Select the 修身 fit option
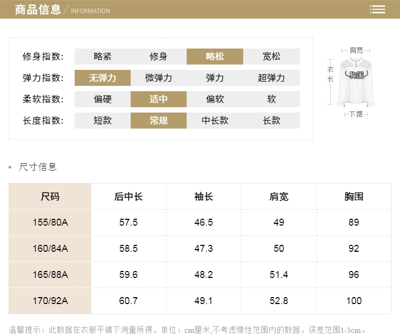Image resolution: width=400 pixels, height=335 pixels. (x=158, y=57)
